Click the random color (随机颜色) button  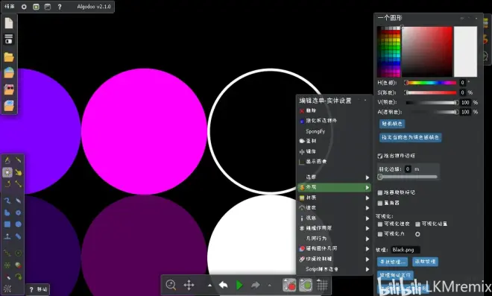(x=392, y=124)
